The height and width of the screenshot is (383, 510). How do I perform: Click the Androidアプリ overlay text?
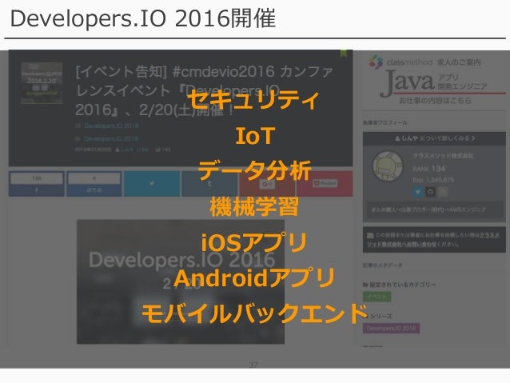[254, 278]
